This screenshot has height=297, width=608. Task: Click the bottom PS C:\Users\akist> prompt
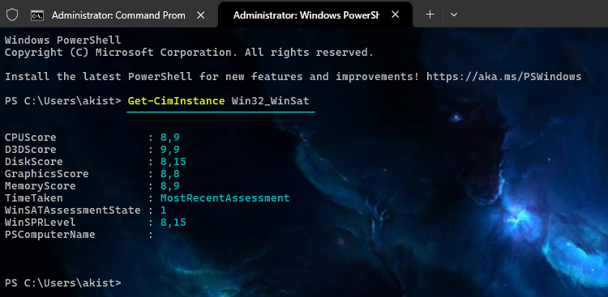62,283
